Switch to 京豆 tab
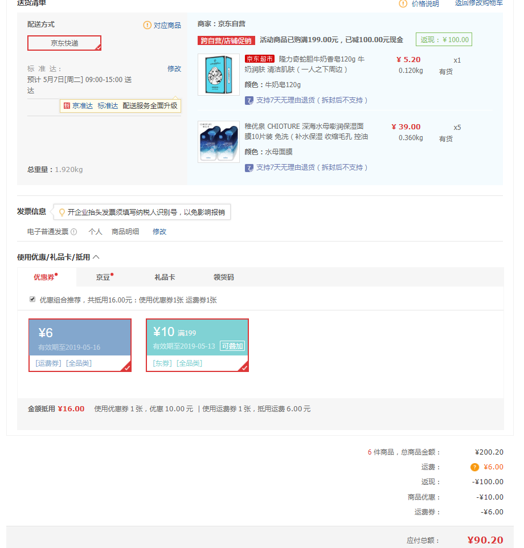Viewport: 524px width, 548px height. [104, 277]
